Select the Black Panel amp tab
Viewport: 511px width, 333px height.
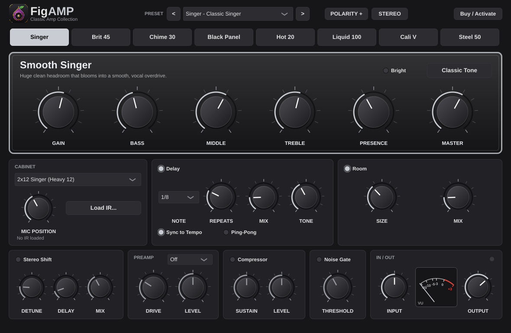pos(224,37)
